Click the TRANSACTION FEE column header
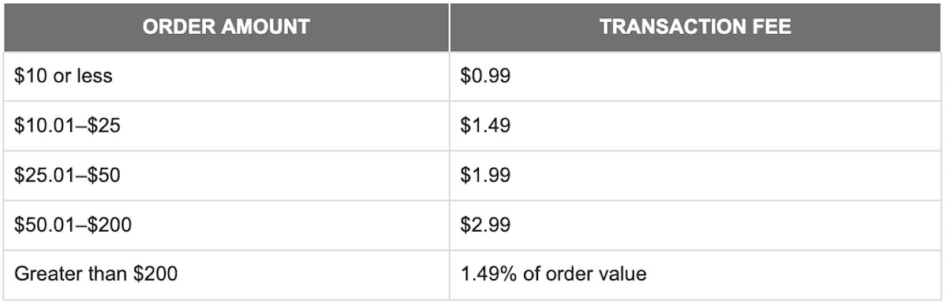This screenshot has height=305, width=946. [x=696, y=27]
